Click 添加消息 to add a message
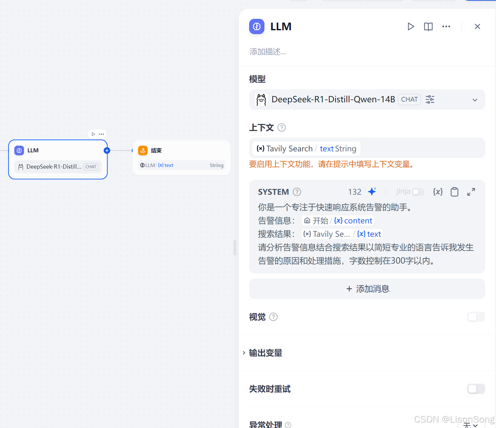 [367, 289]
